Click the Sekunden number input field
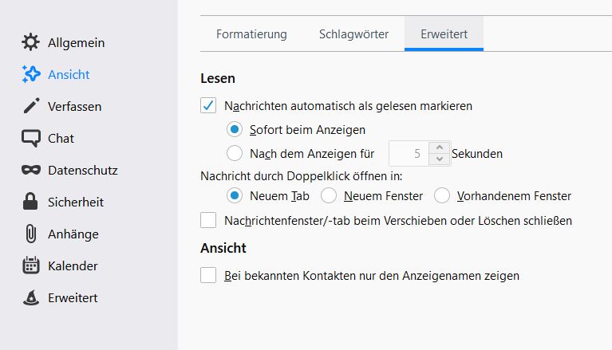Image resolution: width=612 pixels, height=350 pixels. point(409,153)
